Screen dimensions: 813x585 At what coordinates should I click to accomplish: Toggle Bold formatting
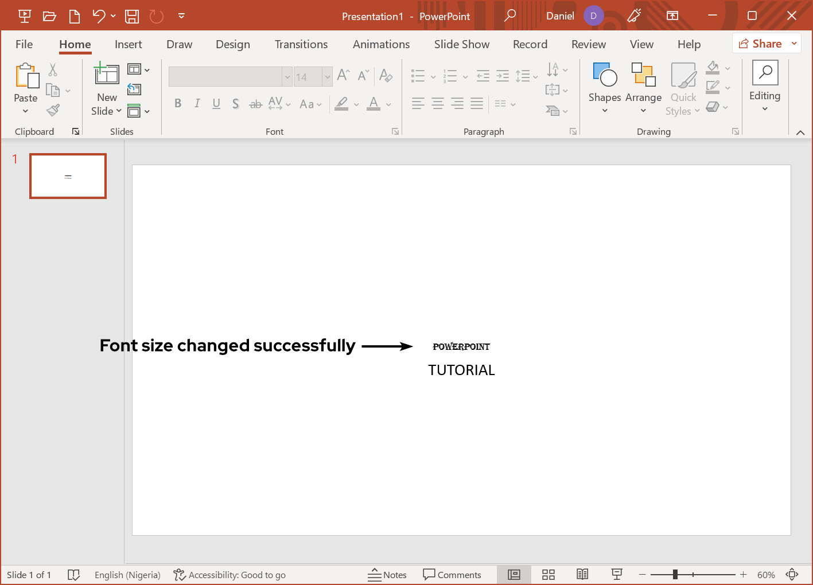pos(178,103)
